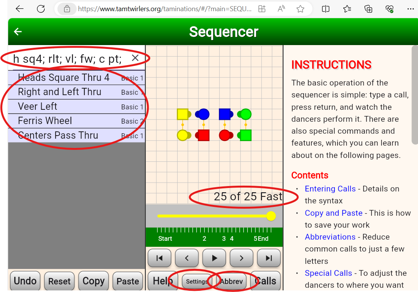This screenshot has width=418, height=292.
Task: Play the dancer animation
Action: 214,258
